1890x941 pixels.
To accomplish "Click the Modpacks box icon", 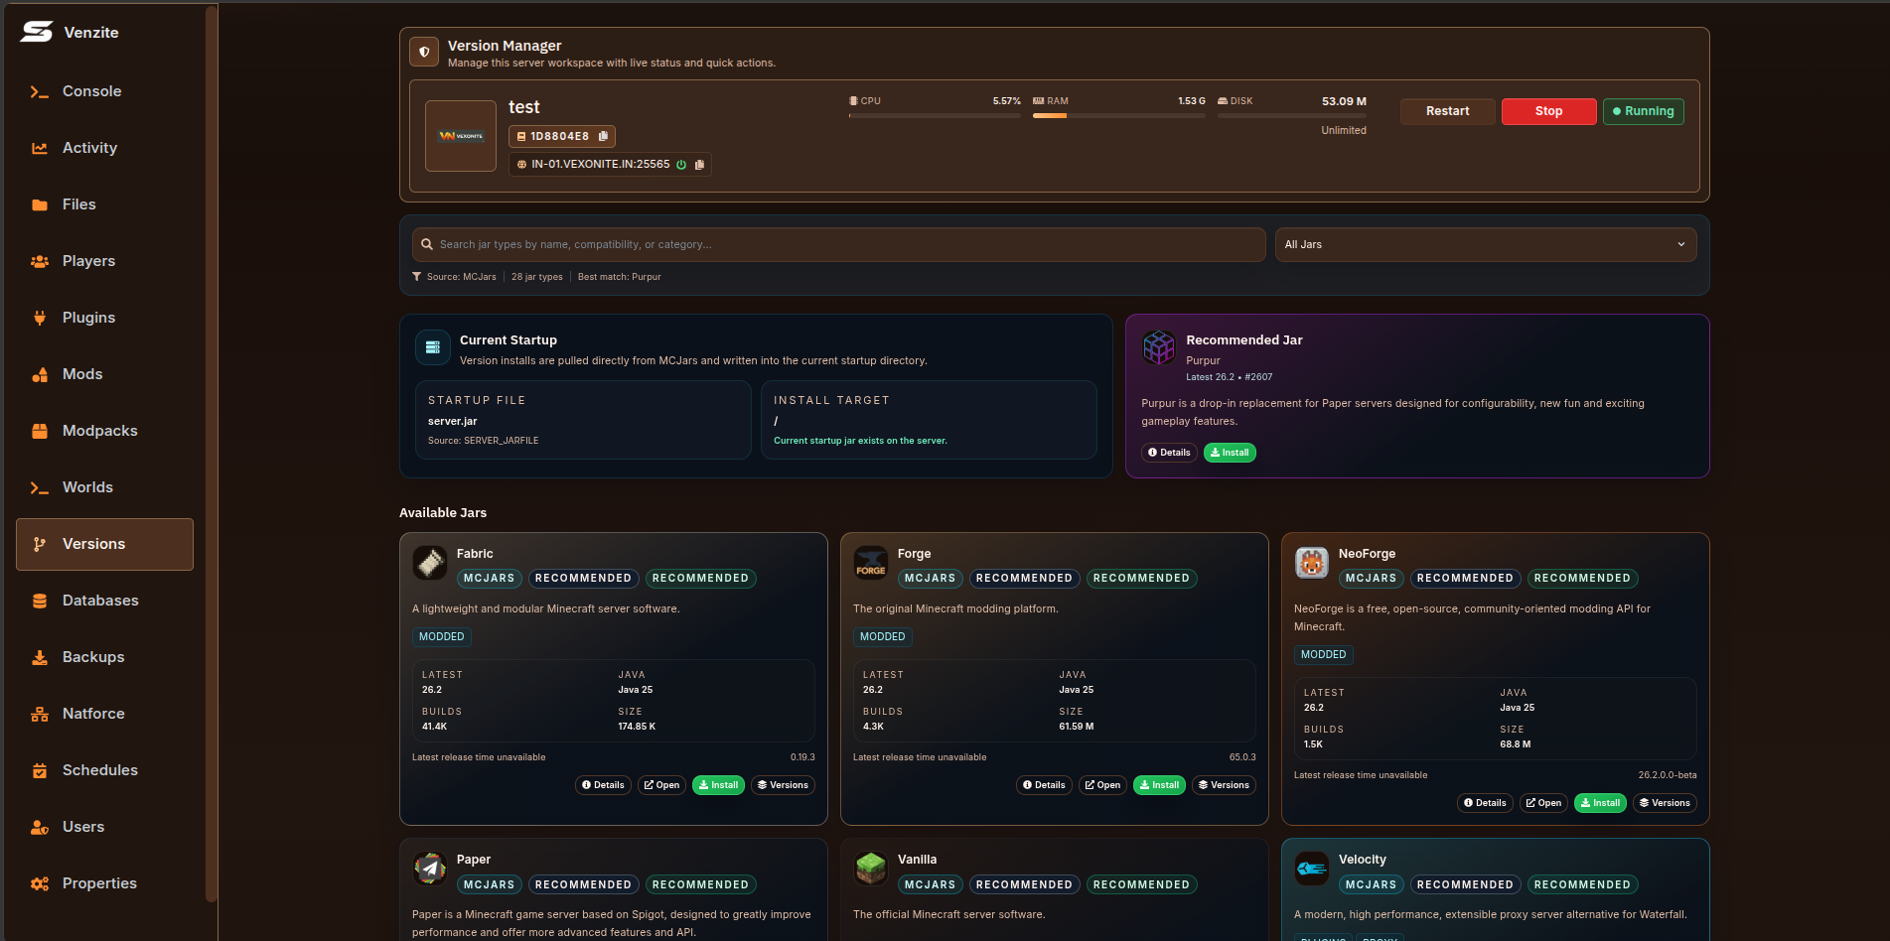I will point(40,431).
